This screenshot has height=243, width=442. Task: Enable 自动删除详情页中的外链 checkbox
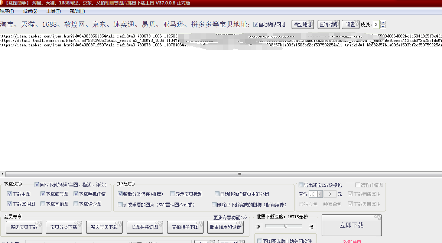[217, 194]
